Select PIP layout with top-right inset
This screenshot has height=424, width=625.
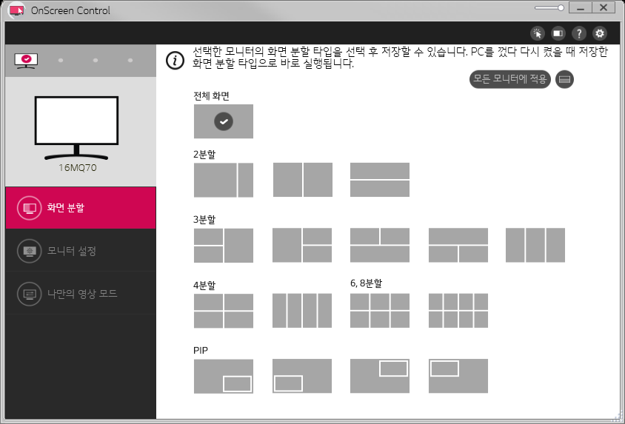click(x=379, y=376)
